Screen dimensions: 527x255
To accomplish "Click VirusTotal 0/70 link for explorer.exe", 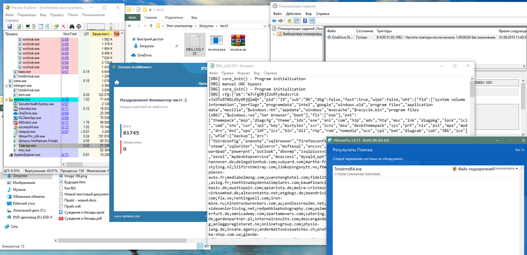I will 65,99.
